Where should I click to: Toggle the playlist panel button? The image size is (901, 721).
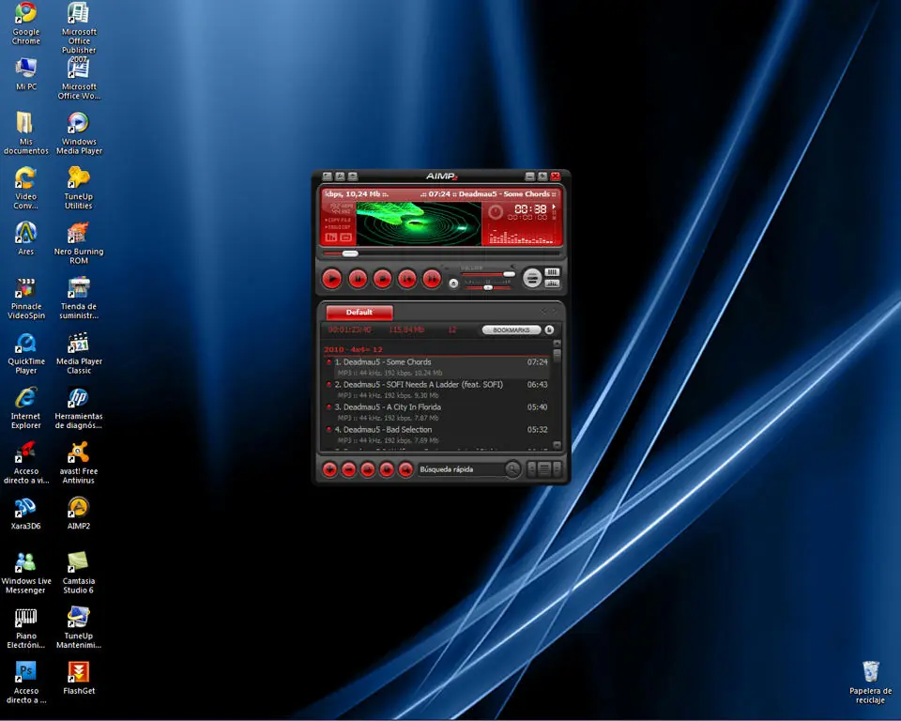[552, 272]
